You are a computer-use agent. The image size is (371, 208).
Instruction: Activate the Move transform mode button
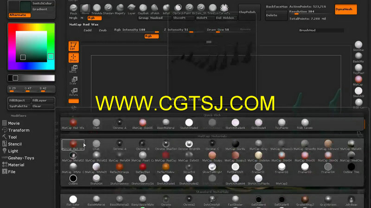coord(74,69)
